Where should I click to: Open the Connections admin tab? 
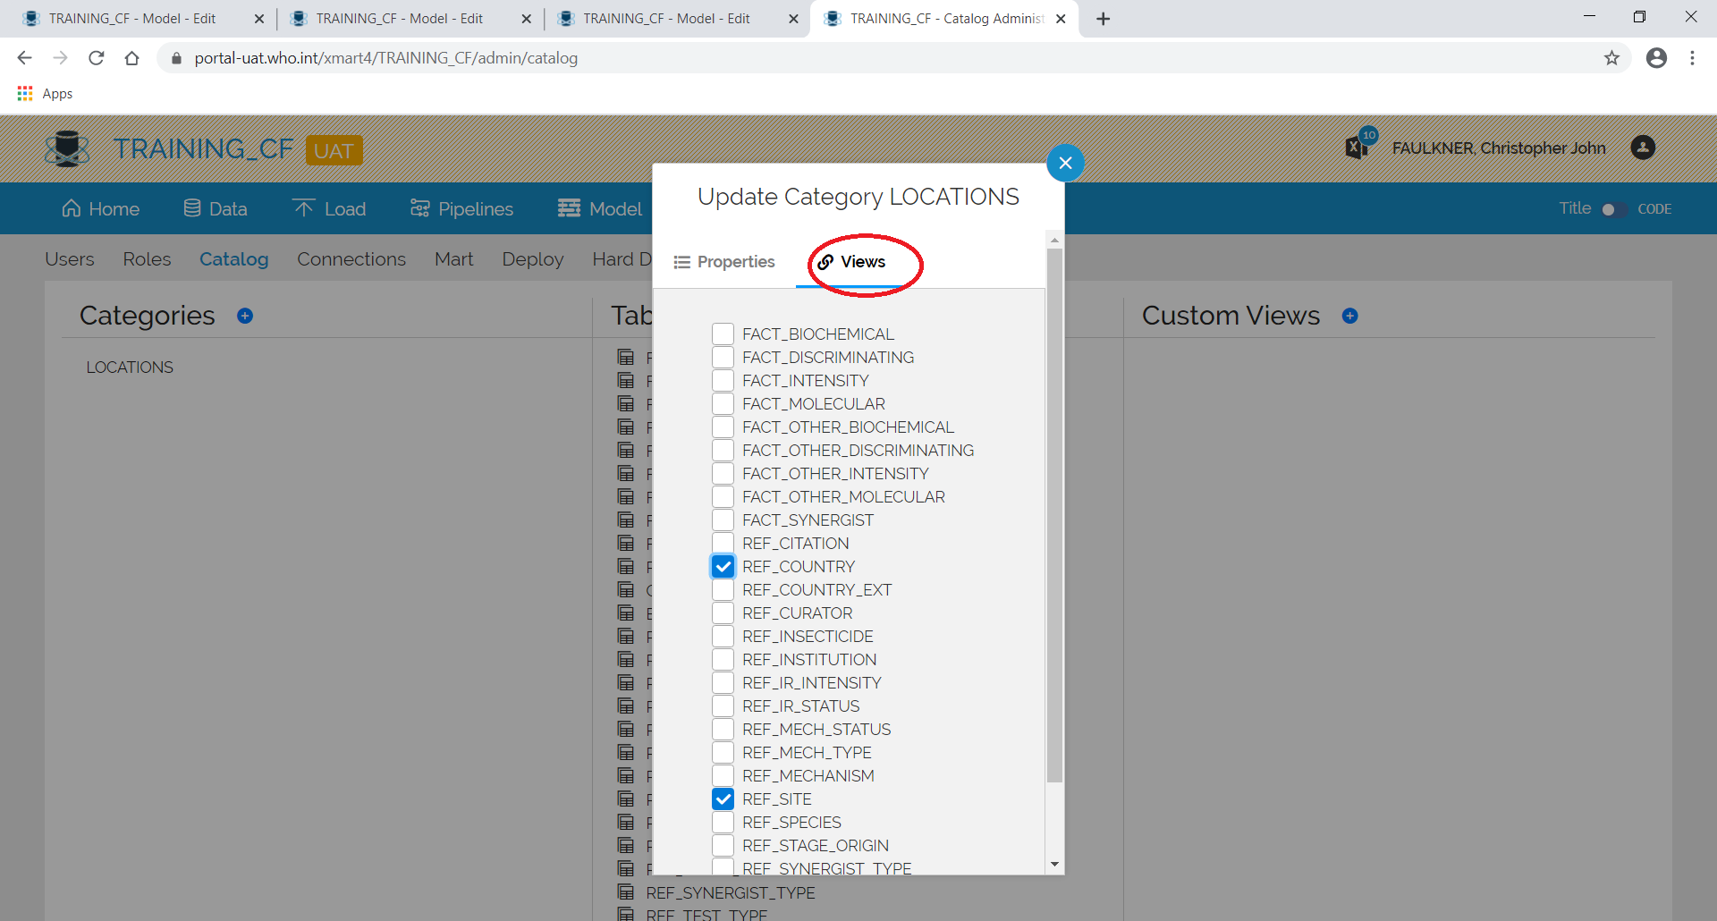coord(351,259)
